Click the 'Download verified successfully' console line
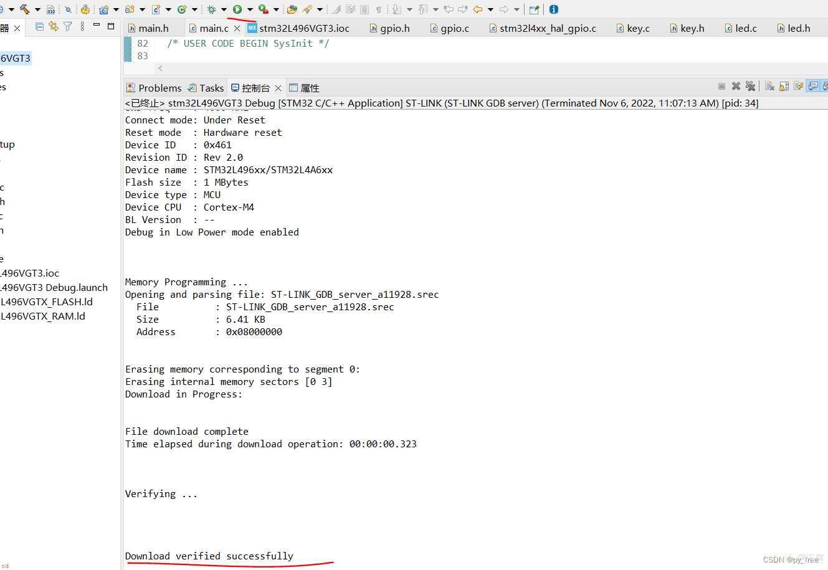 tap(209, 556)
